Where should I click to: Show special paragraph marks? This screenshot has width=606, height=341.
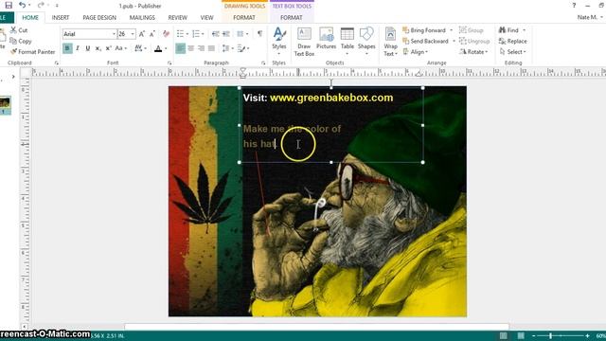coord(259,34)
